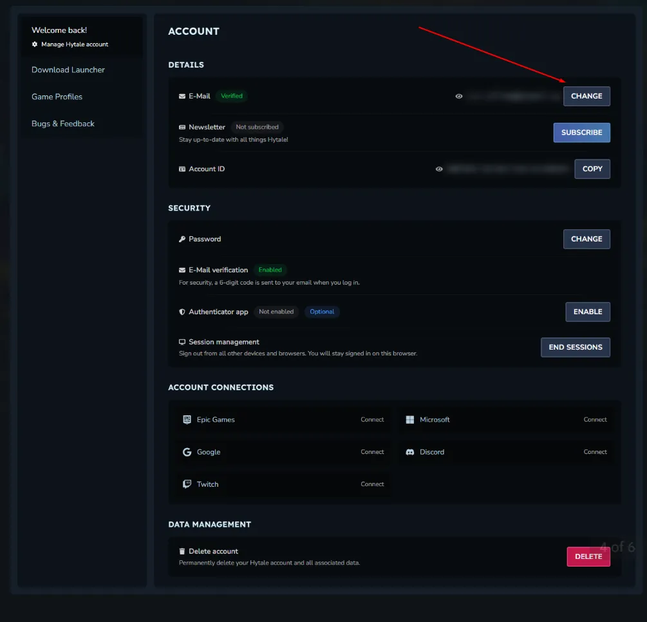Click the shield icon beside Authenticator app

click(x=182, y=312)
